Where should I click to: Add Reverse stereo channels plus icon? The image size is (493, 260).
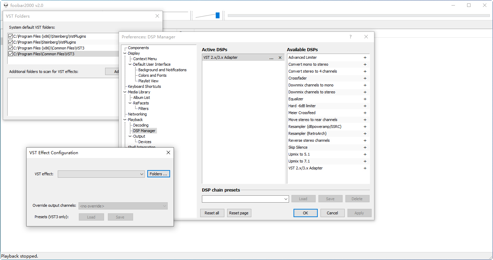point(365,140)
